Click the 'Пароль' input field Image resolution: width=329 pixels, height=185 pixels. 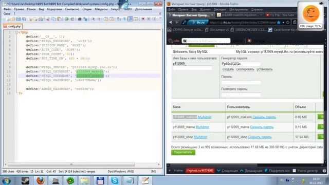[241, 82]
